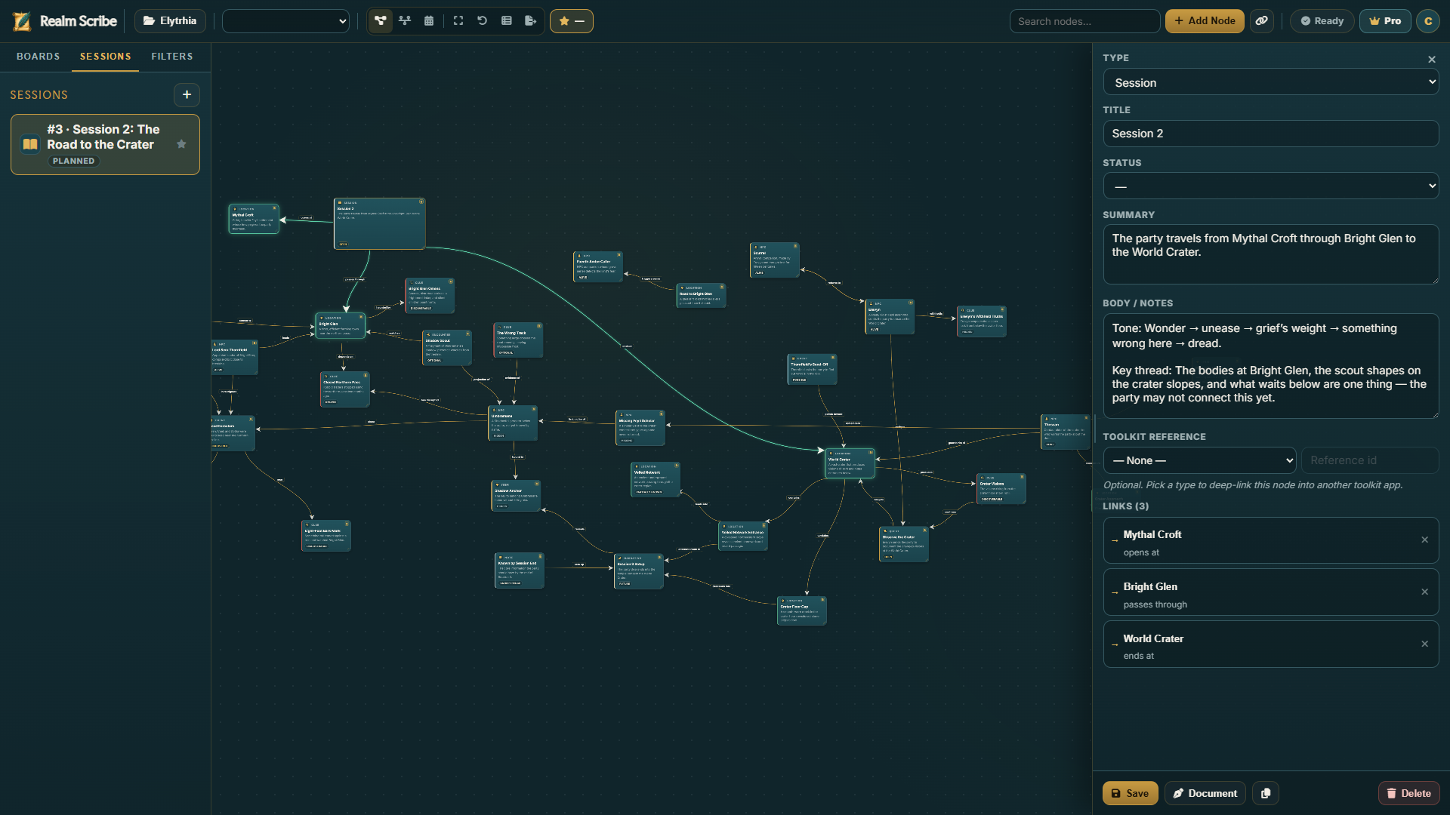Click the fit-to-screen frame icon

pos(458,21)
